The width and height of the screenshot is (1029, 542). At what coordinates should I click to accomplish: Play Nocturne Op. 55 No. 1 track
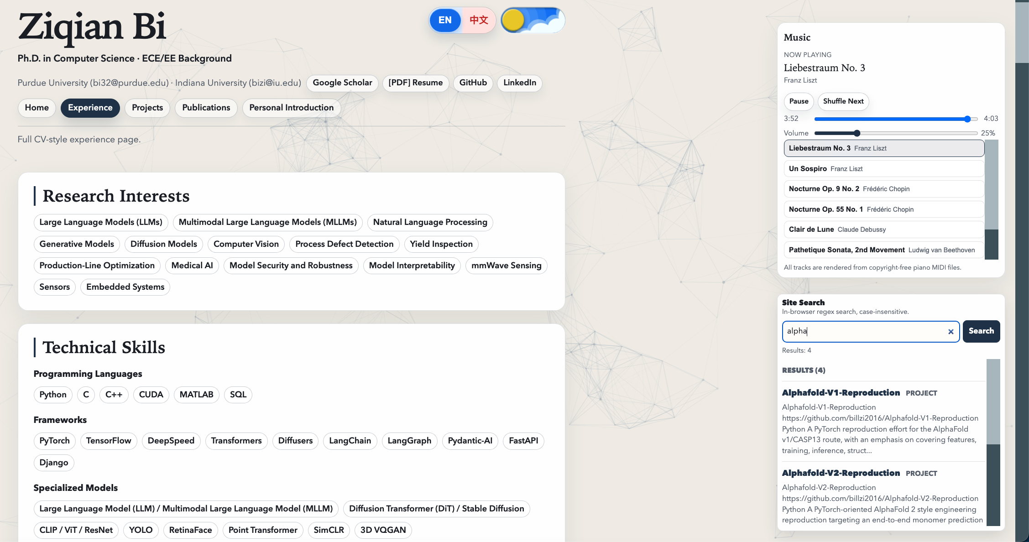point(884,209)
